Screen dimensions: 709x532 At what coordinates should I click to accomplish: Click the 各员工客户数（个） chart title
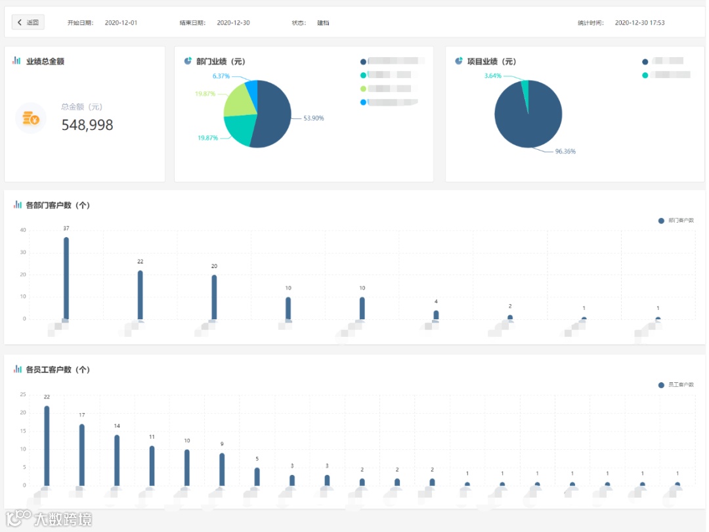58,370
